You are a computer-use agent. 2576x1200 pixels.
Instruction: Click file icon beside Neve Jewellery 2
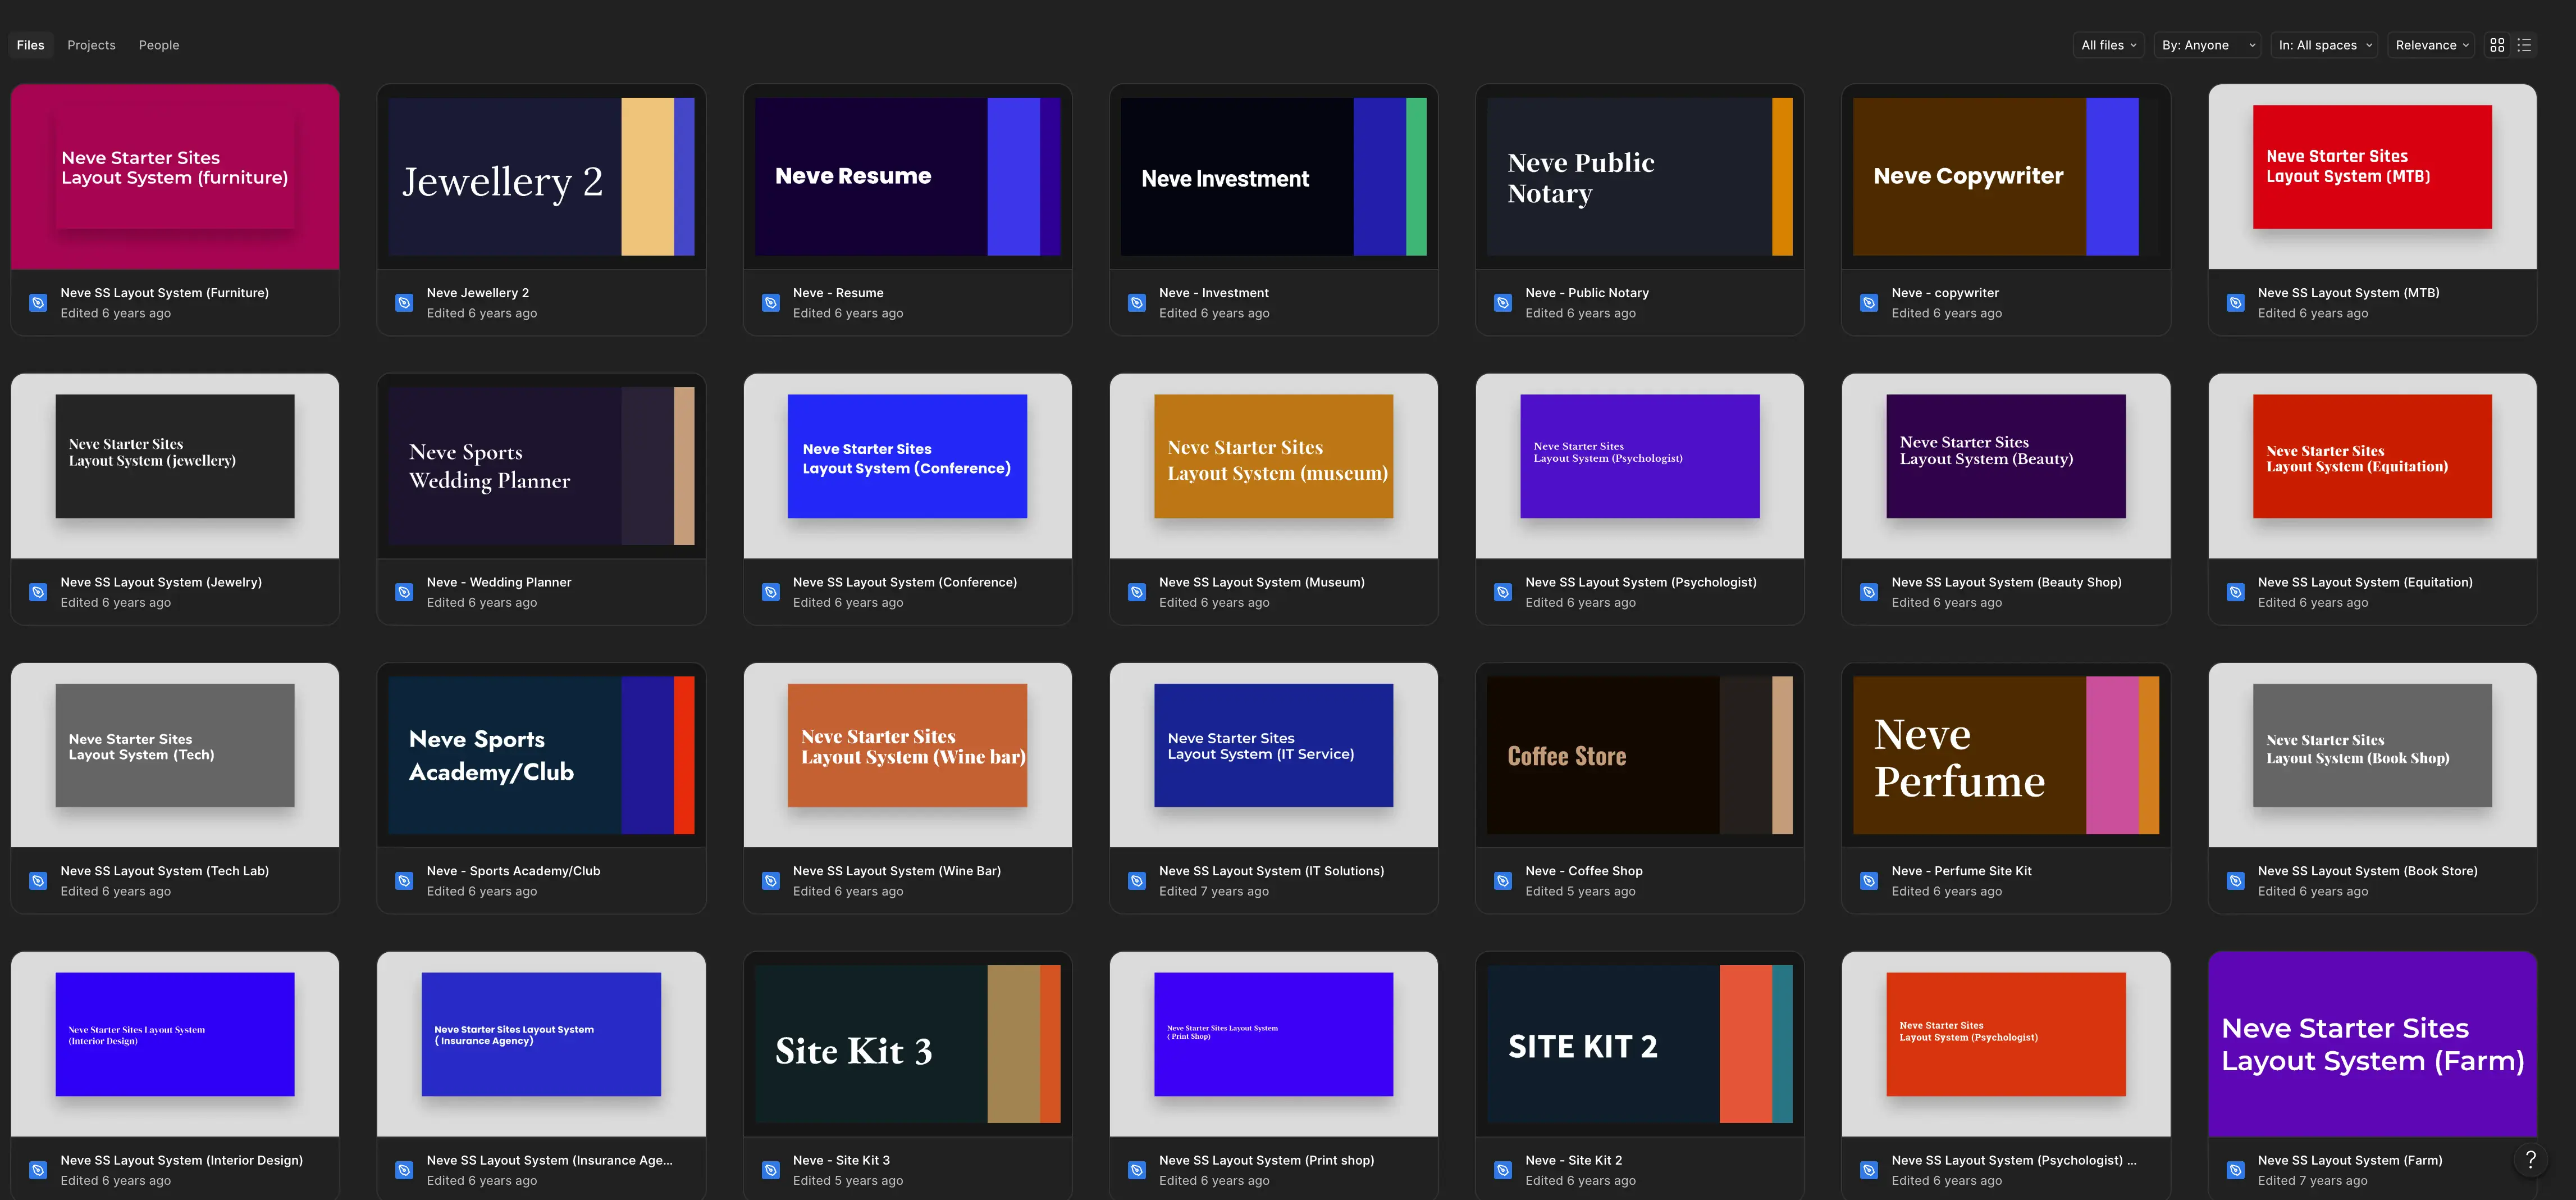(x=404, y=302)
